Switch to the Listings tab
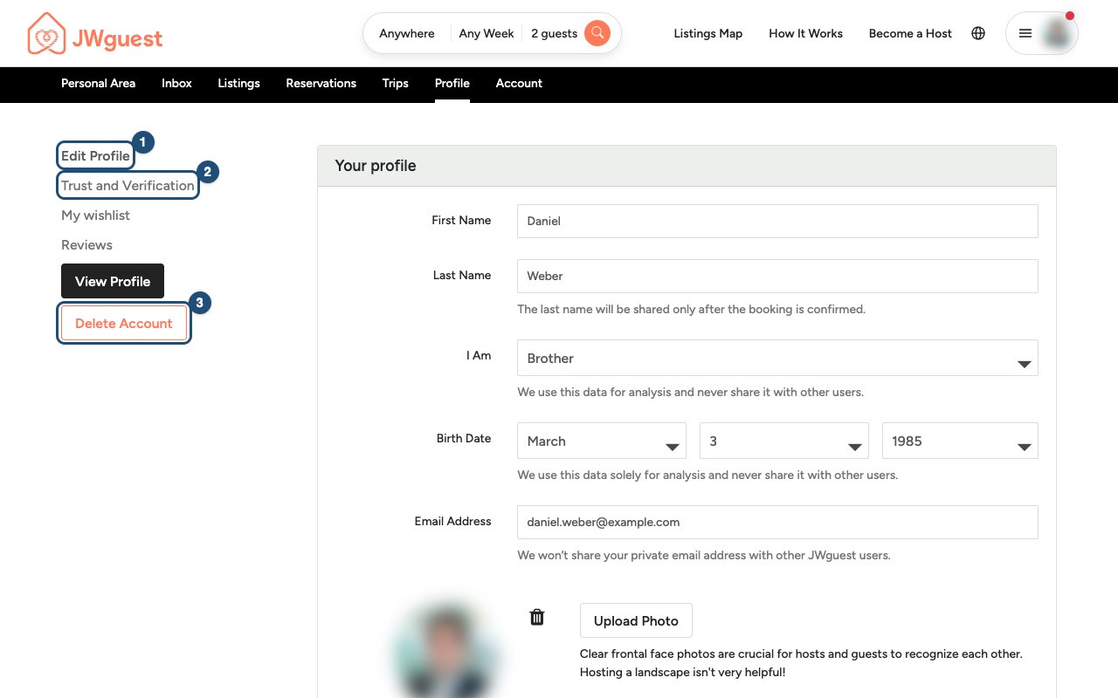This screenshot has width=1118, height=698. pos(238,84)
